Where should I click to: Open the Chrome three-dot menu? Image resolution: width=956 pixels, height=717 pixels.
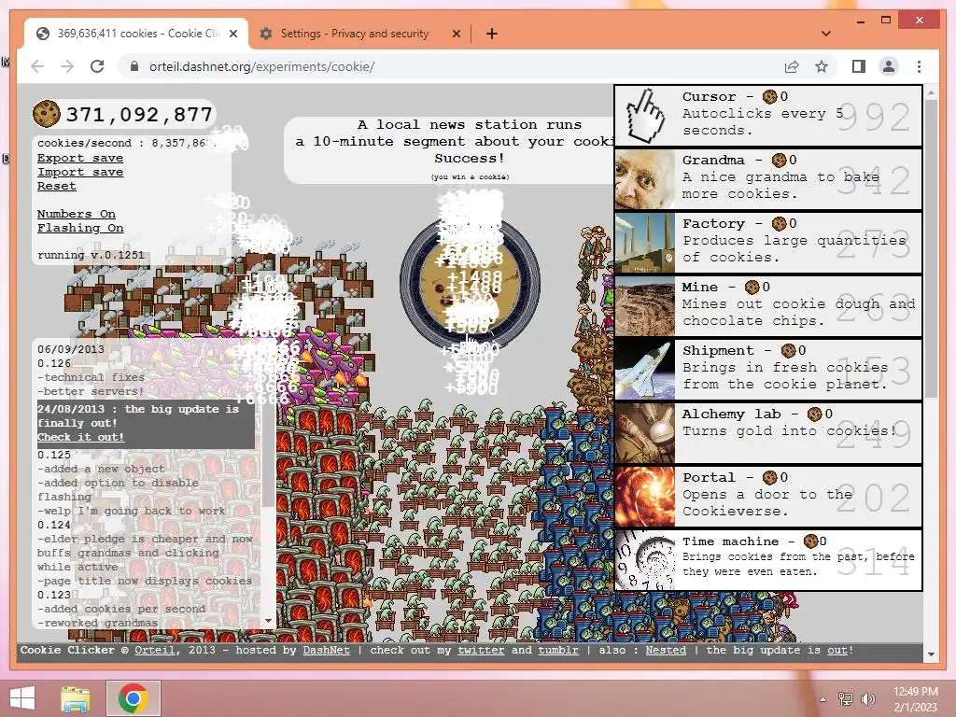click(x=919, y=66)
